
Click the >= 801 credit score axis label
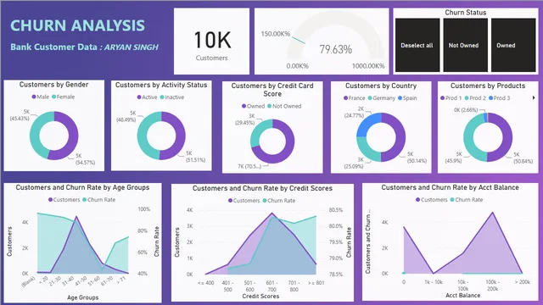(316, 283)
